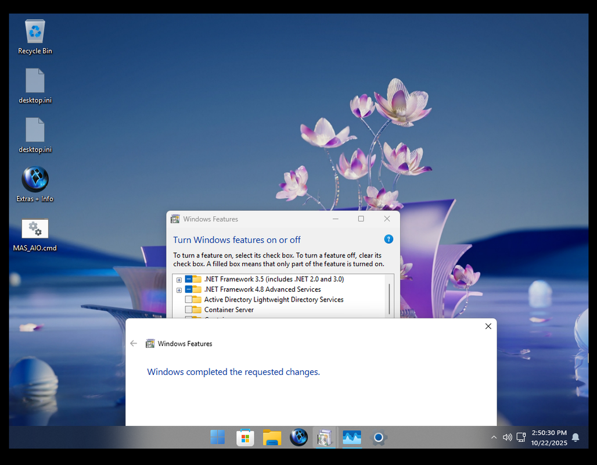Image resolution: width=597 pixels, height=465 pixels.
Task: Click 'Turn Windows features on or off' heading
Action: pyautogui.click(x=237, y=239)
